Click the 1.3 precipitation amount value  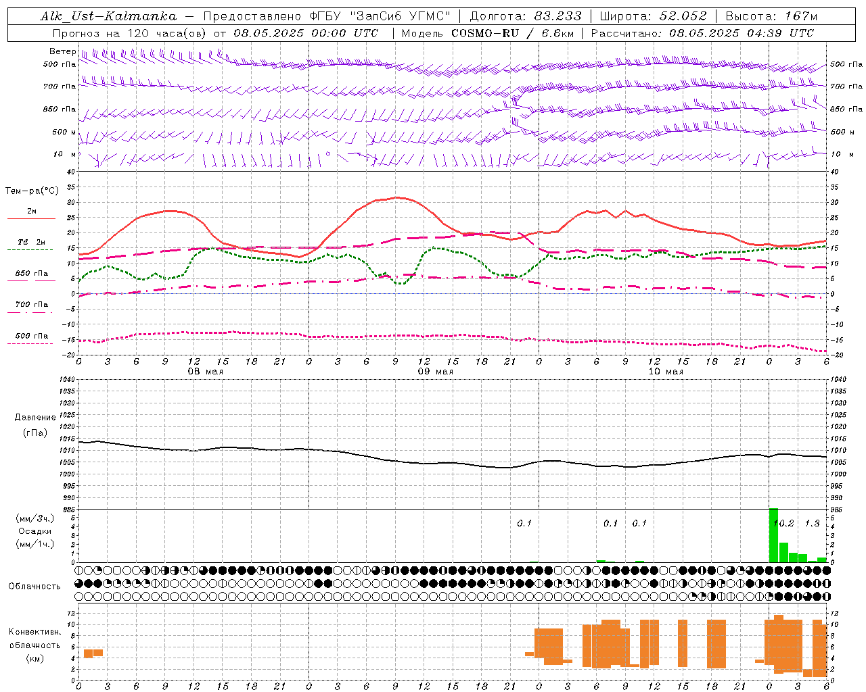[812, 523]
